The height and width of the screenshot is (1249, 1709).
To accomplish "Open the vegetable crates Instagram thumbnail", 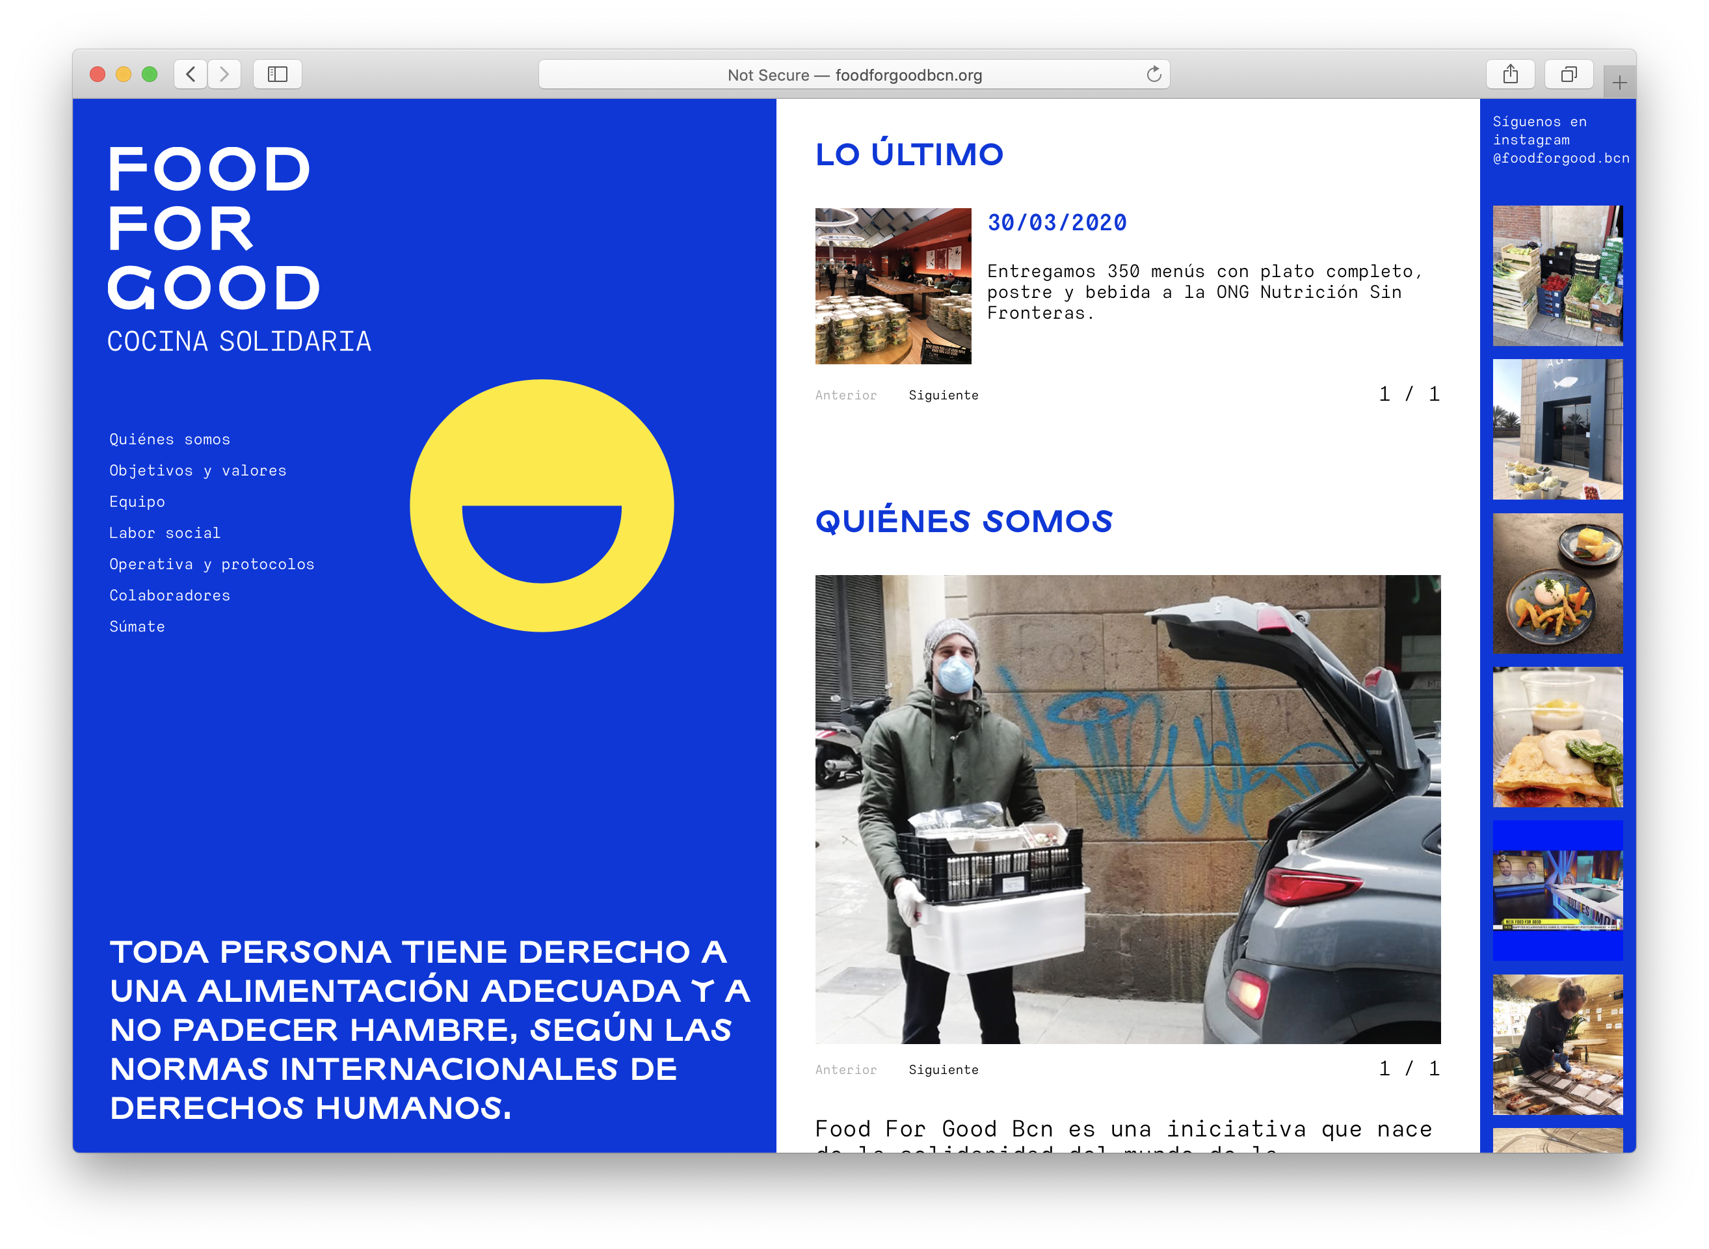I will 1557,276.
